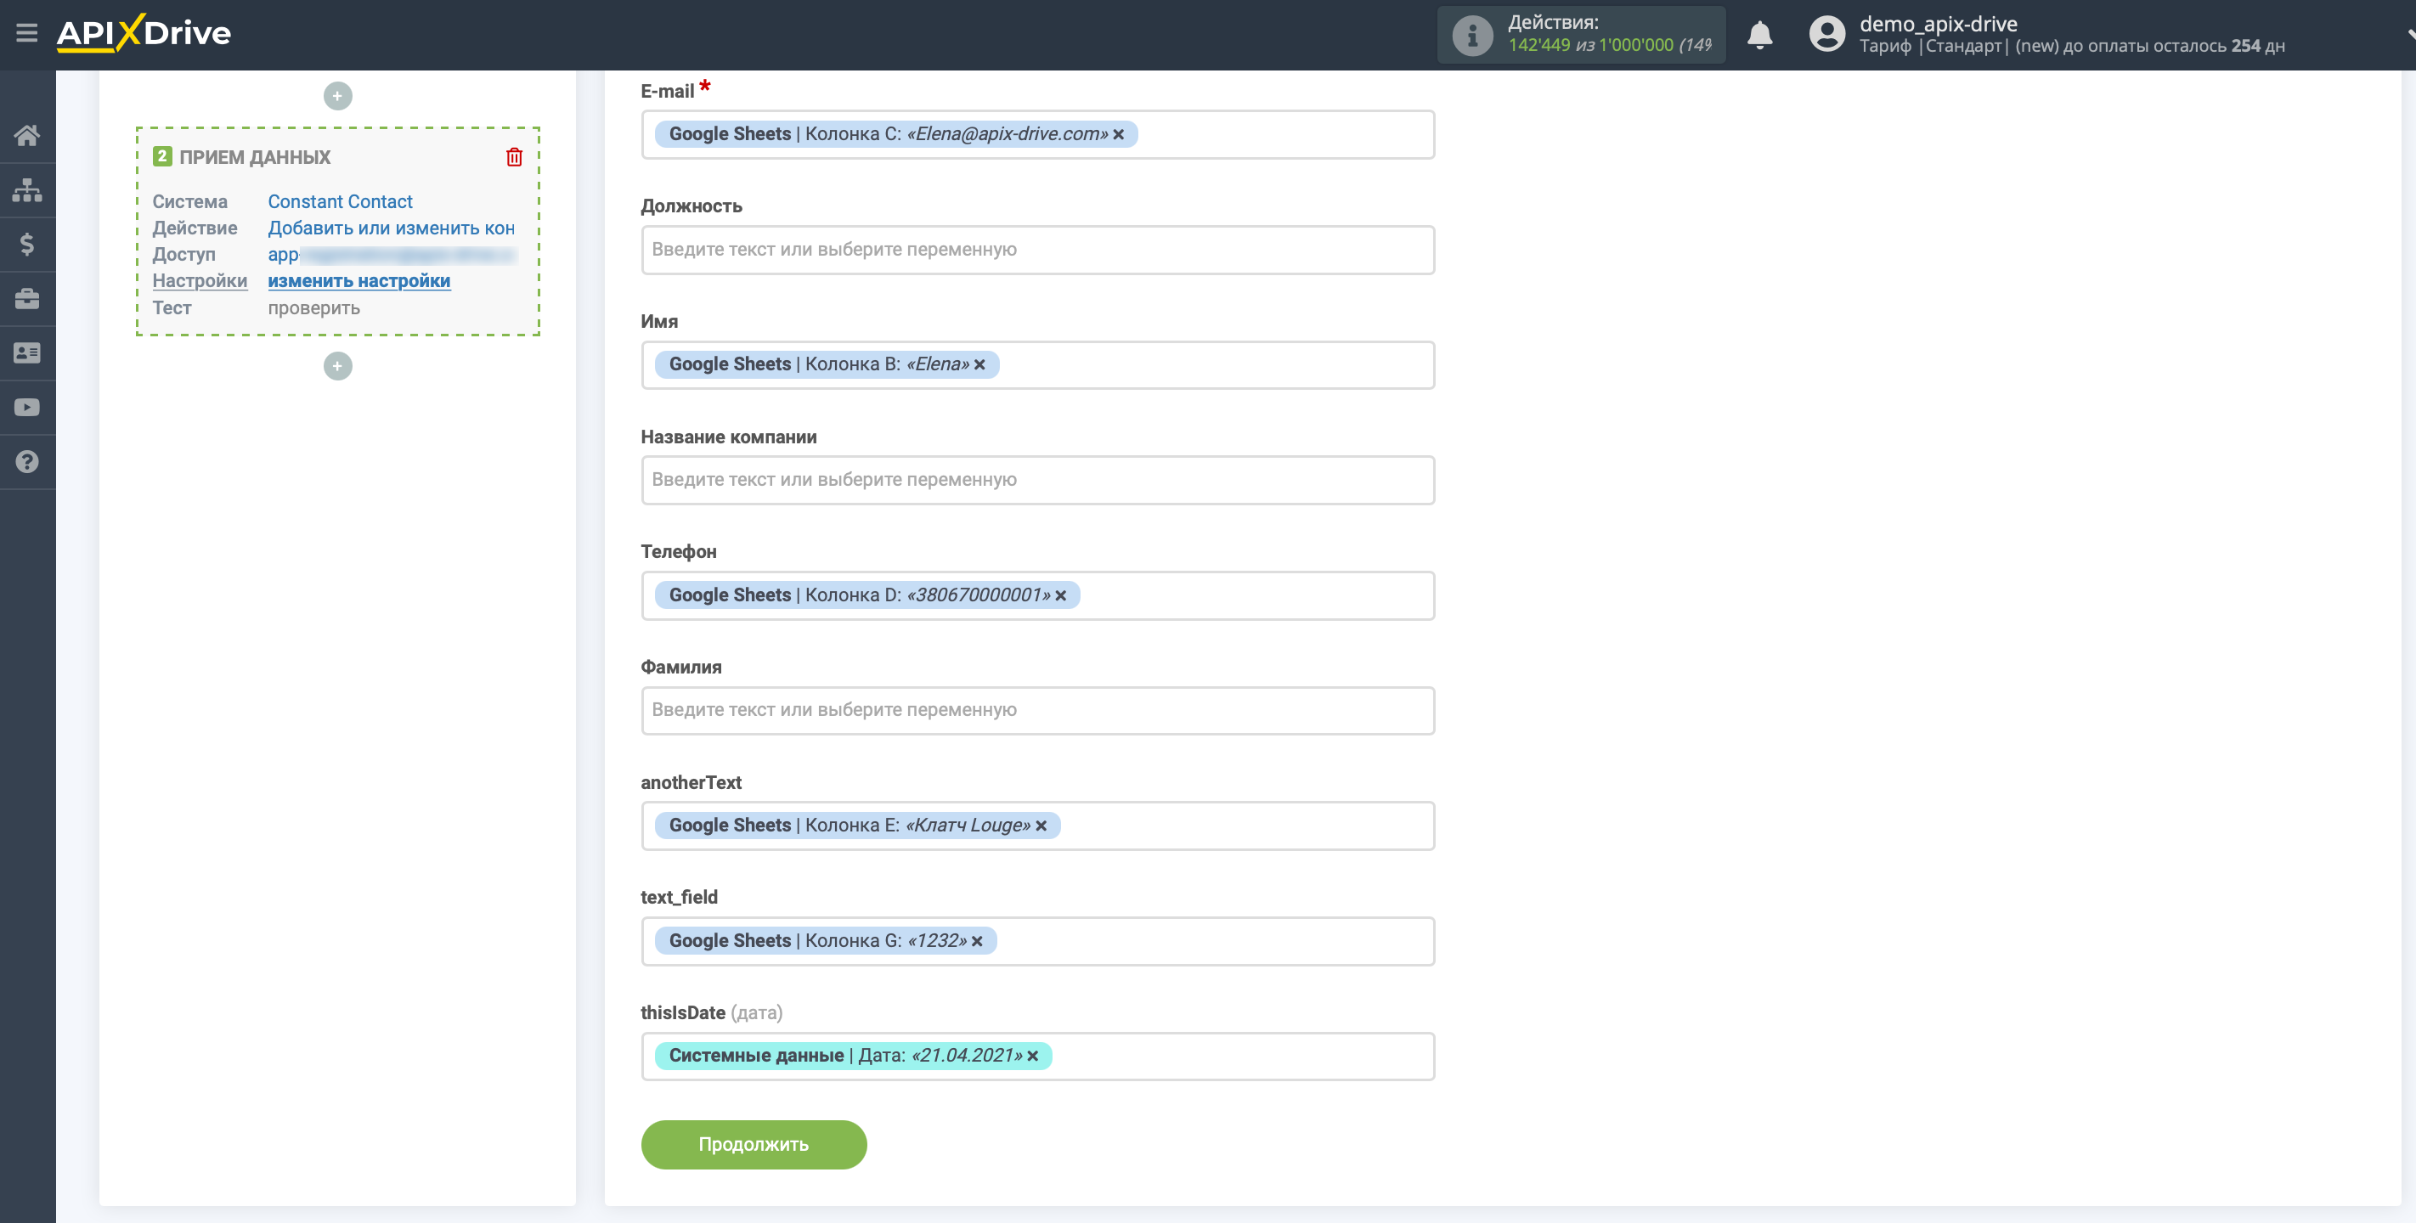2416x1223 pixels.
Task: Open the dashboard grid icon
Action: coord(26,190)
